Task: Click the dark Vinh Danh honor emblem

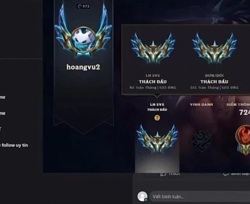Action: [x=202, y=141]
